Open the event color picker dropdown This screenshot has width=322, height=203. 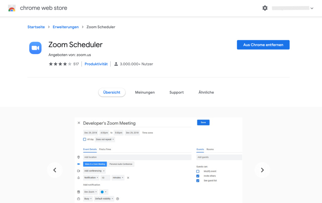[103, 192]
